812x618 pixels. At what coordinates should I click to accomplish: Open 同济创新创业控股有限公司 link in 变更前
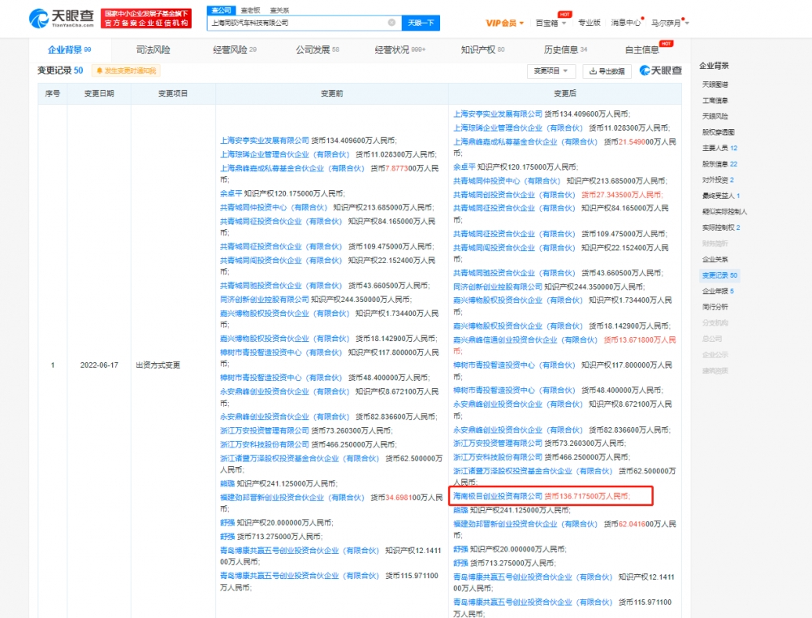(x=264, y=300)
